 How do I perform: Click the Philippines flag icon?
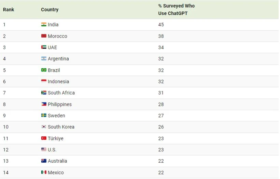[x=44, y=104]
